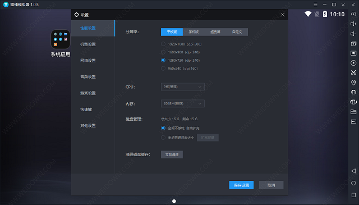359x205 pixels.
Task: Click the Android back triangle button
Action: (x=353, y=171)
